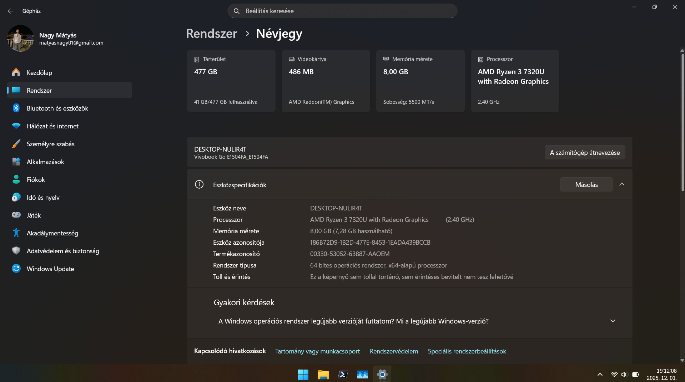Image resolution: width=685 pixels, height=382 pixels.
Task: Click the product ID 00330-53052-63887-AAOEM
Action: [350, 254]
